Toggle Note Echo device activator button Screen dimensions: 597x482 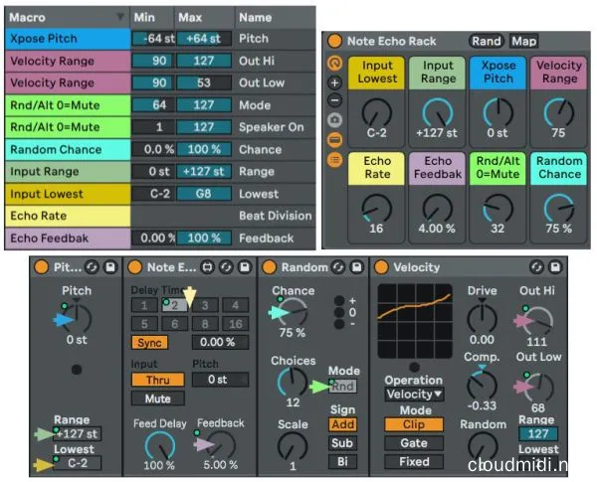coord(134,267)
